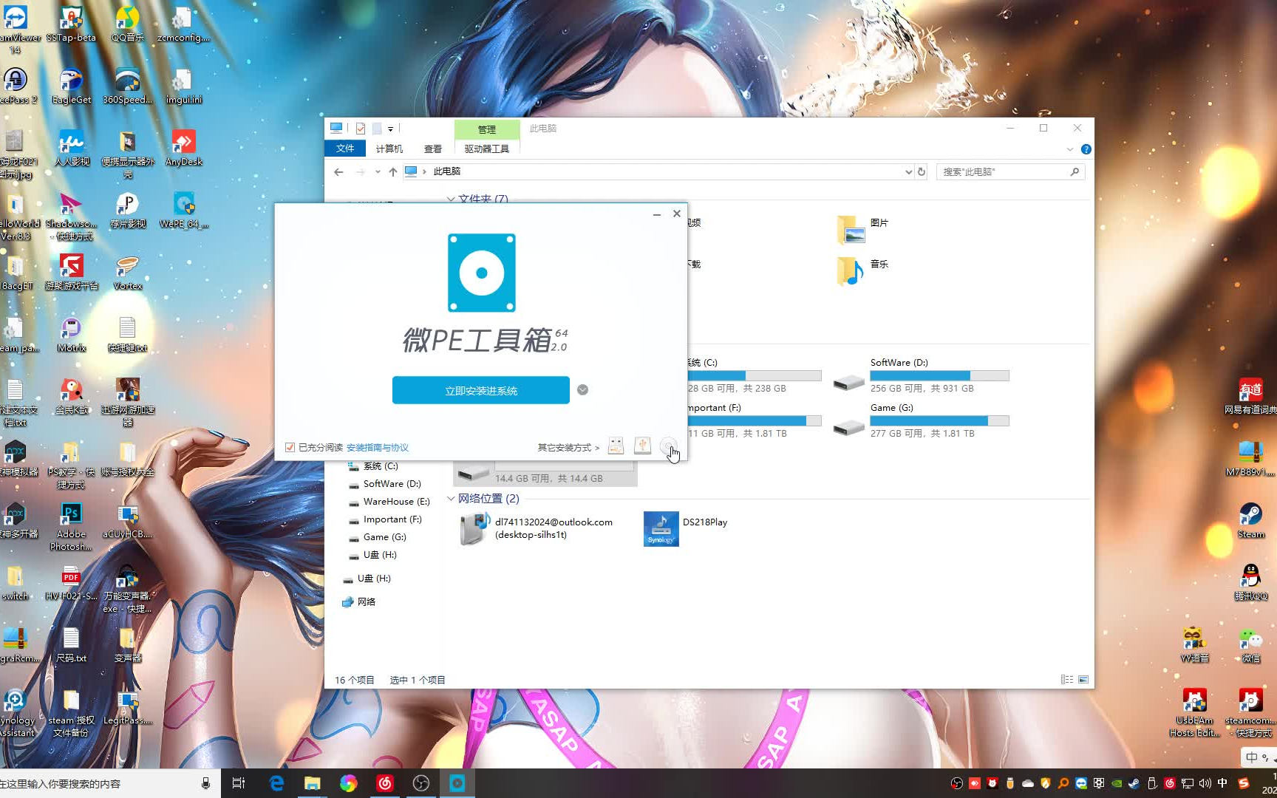Open the 计算机 ribbon tab
Image resolution: width=1277 pixels, height=798 pixels.
pyautogui.click(x=389, y=149)
